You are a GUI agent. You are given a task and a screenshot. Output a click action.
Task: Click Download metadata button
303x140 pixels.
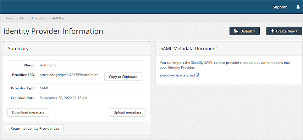click(x=28, y=112)
